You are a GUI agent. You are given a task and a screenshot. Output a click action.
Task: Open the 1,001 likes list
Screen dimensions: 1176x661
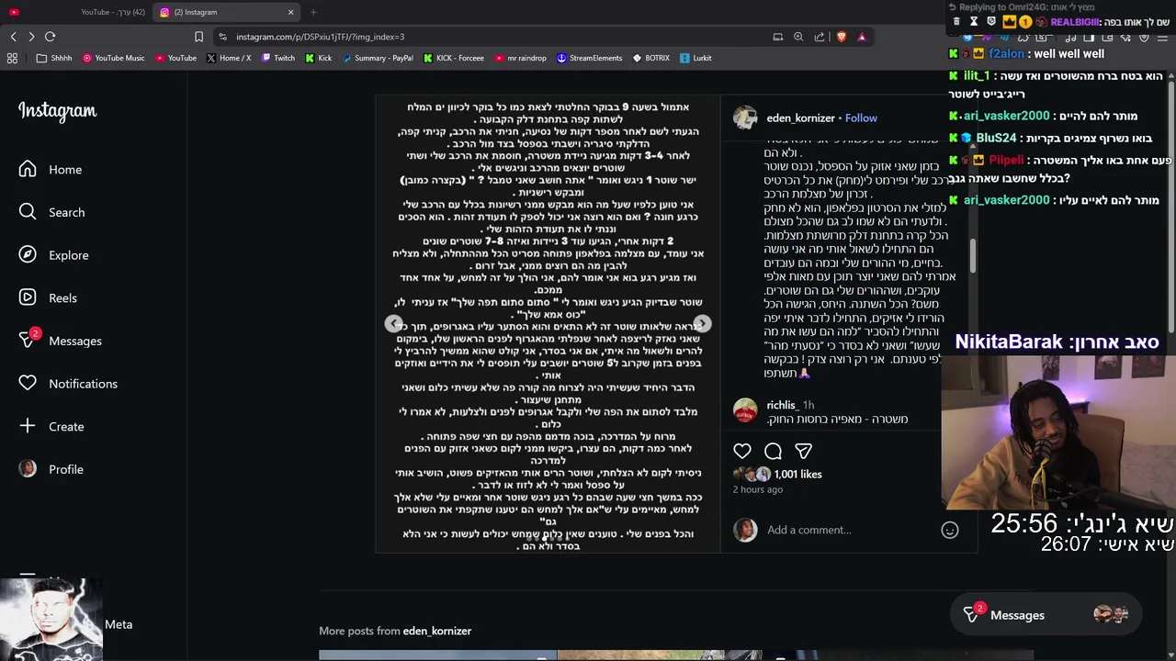797,474
